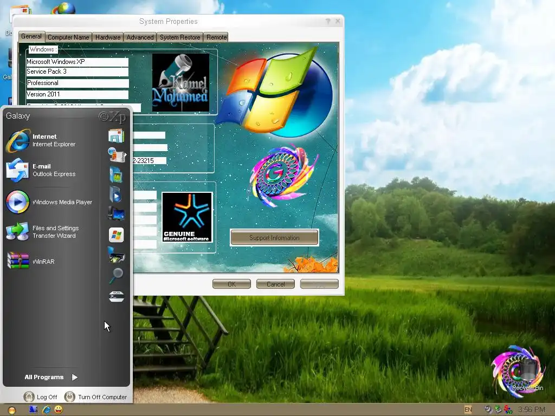Screen dimensions: 555x416
Task: Click Show Desktop quick launch icon
Action: click(x=33, y=409)
